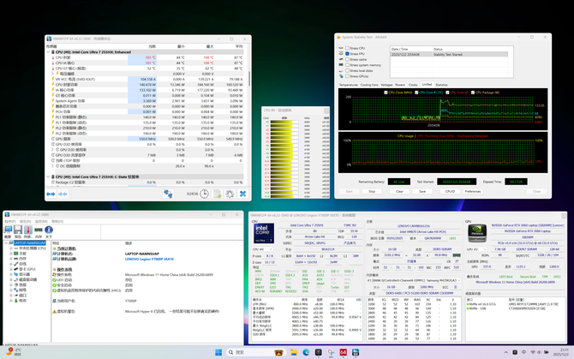The width and height of the screenshot is (574, 359).
Task: Expand the CPU C-State sensor group
Action: point(49,176)
